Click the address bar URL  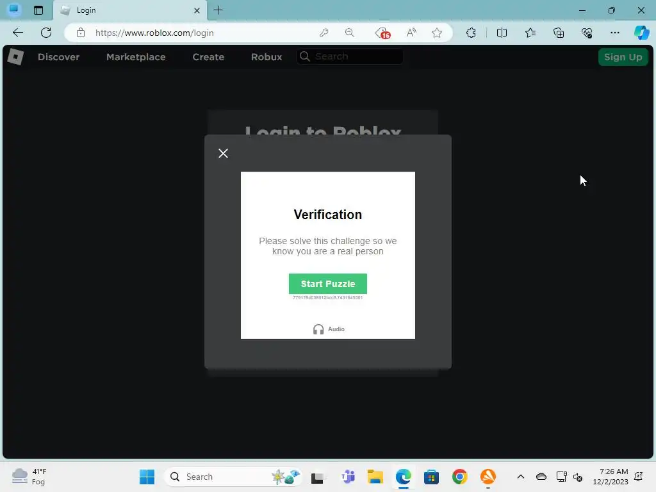pyautogui.click(x=154, y=33)
